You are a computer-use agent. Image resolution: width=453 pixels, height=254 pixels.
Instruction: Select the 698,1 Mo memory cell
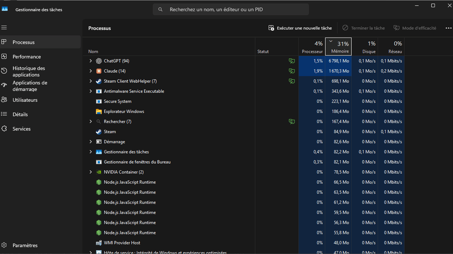(x=338, y=81)
